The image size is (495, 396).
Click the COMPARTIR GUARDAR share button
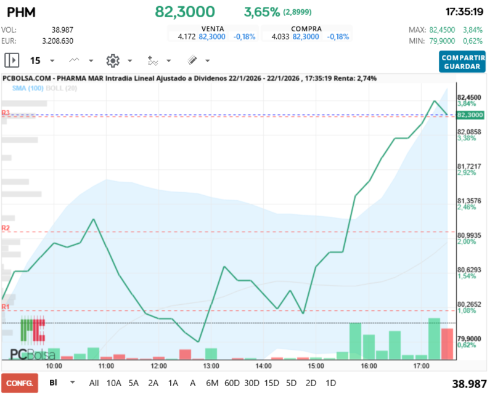pos(462,62)
